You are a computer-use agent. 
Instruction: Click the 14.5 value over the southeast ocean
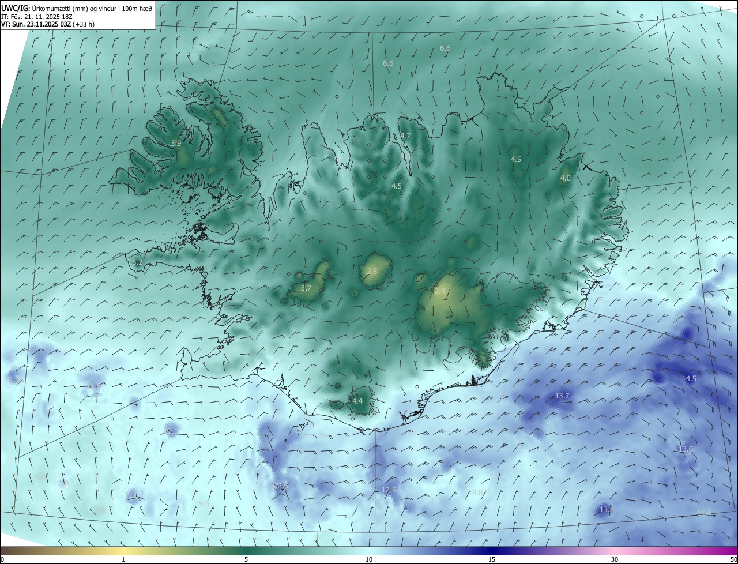pos(690,379)
